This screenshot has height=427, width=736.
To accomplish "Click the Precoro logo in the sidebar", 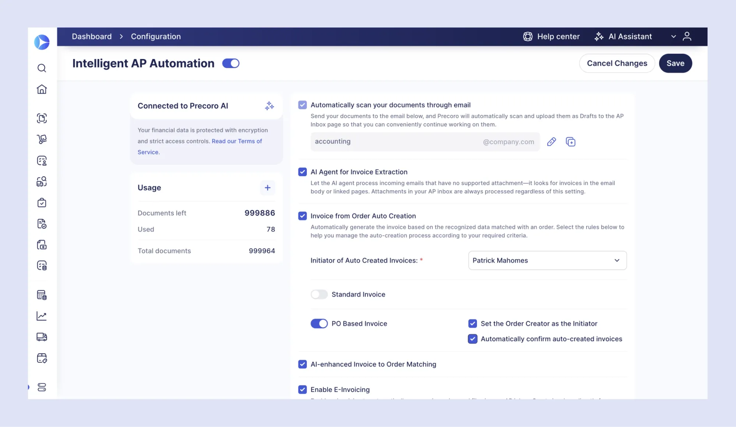I will [x=42, y=42].
